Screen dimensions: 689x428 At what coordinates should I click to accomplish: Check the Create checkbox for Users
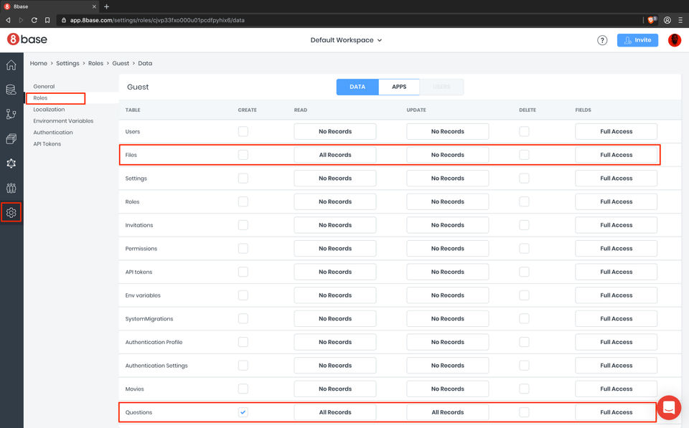[243, 131]
